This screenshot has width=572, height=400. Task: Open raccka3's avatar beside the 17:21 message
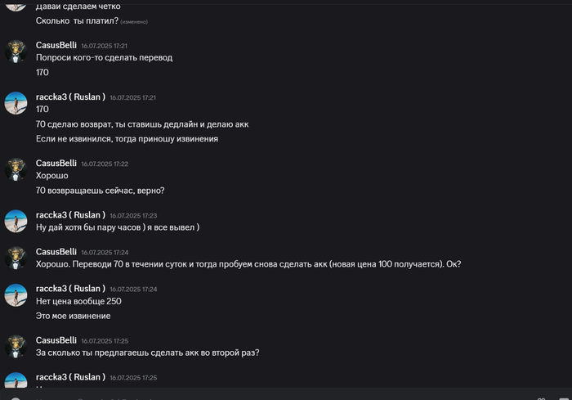point(16,103)
